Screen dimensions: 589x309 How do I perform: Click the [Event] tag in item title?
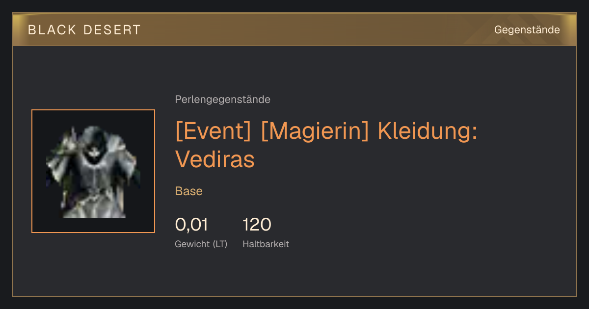tap(214, 131)
